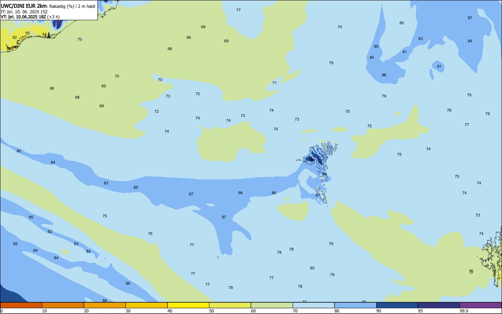Click the 95–99.9 navy legend segment
Screen dimensions: 502x314
[439, 305]
